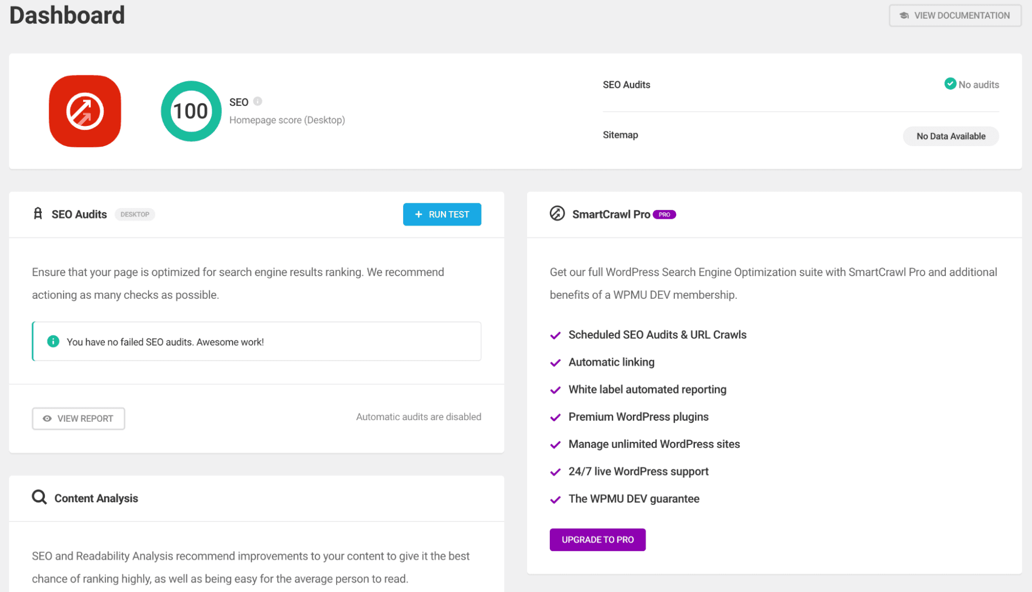Click the checkmark beside Automatic linking
Image resolution: width=1032 pixels, height=592 pixels.
coord(555,363)
